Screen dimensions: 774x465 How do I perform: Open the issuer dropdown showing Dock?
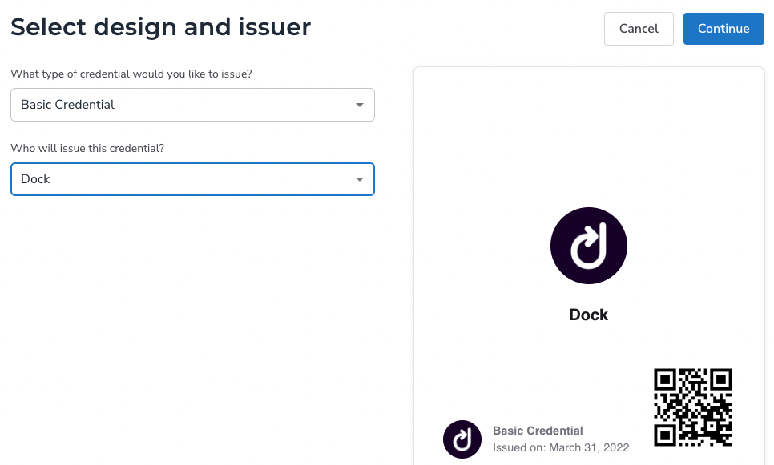pos(192,179)
